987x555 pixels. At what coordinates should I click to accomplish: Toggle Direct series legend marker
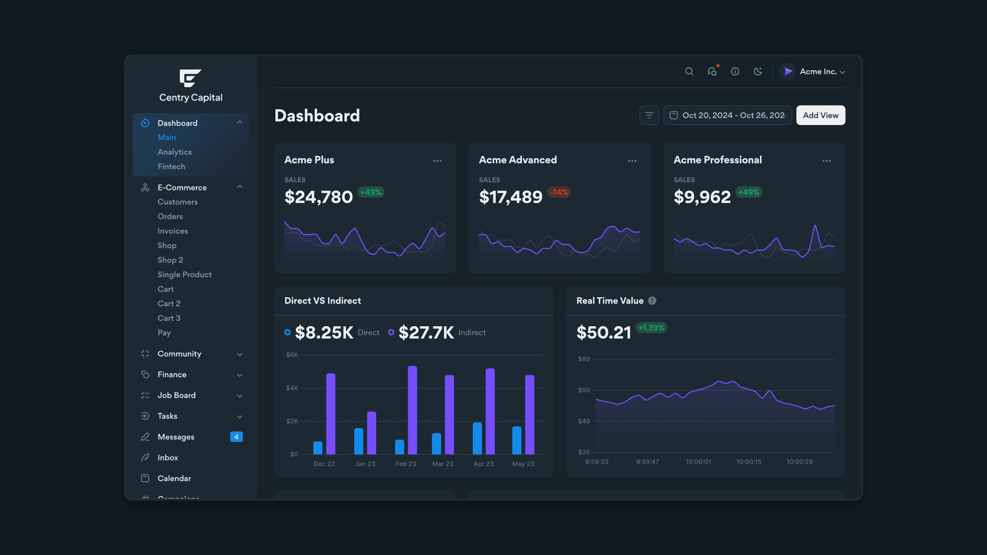click(x=287, y=332)
